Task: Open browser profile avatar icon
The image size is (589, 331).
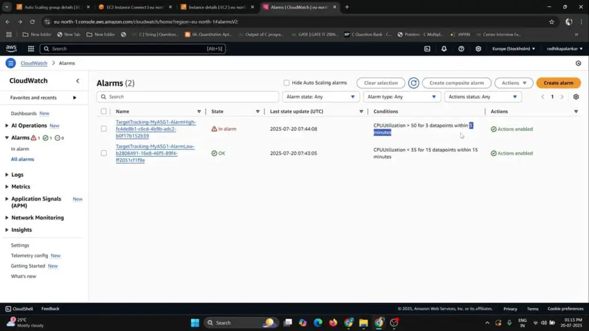Action: pyautogui.click(x=569, y=22)
